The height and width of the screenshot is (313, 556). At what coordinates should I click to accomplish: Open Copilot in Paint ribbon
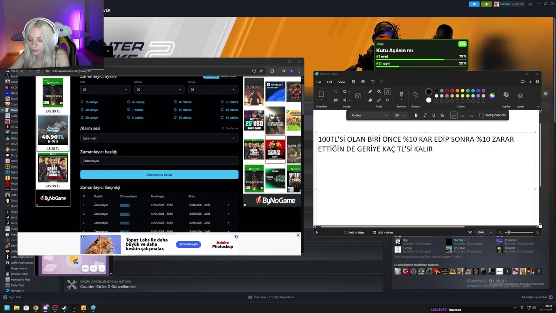pyautogui.click(x=506, y=95)
